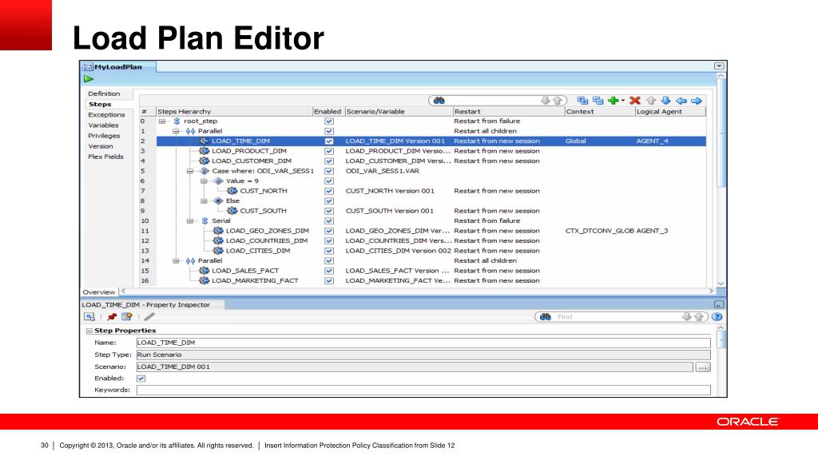Toggle Enabled checkbox for LOAD_CUSTOMER_DIM row

[329, 161]
